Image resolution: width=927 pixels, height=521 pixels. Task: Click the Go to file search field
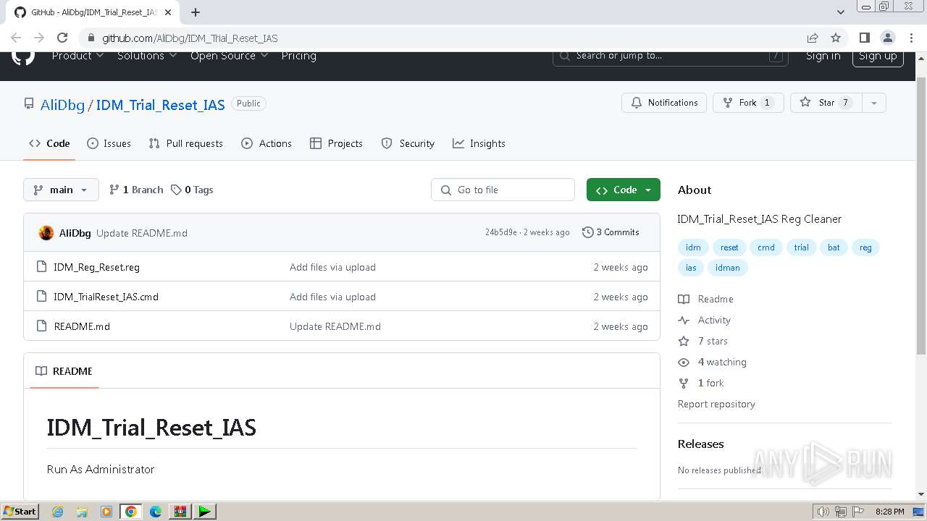(x=503, y=190)
